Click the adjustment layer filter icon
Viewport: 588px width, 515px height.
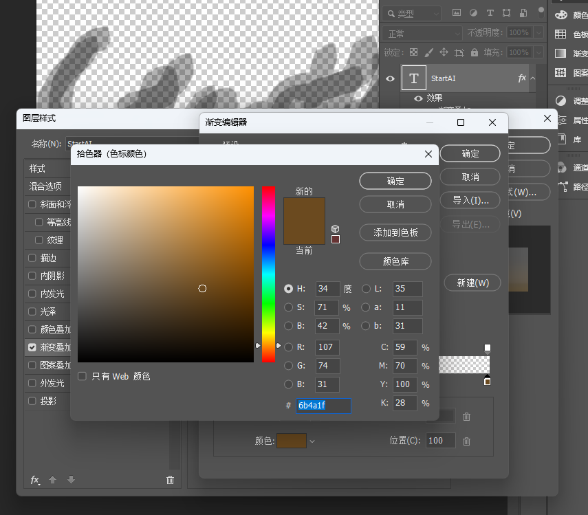click(x=473, y=13)
